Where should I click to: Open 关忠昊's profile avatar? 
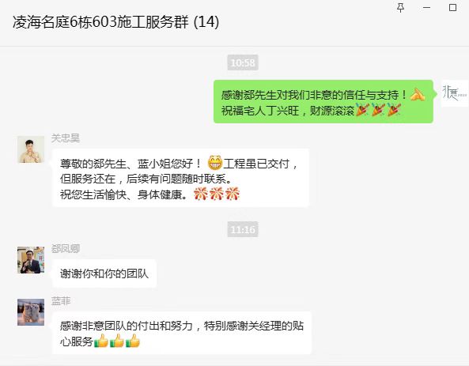(31, 149)
